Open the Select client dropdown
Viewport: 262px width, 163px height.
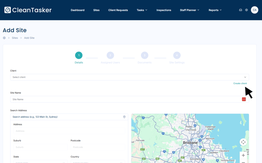pyautogui.click(x=129, y=77)
